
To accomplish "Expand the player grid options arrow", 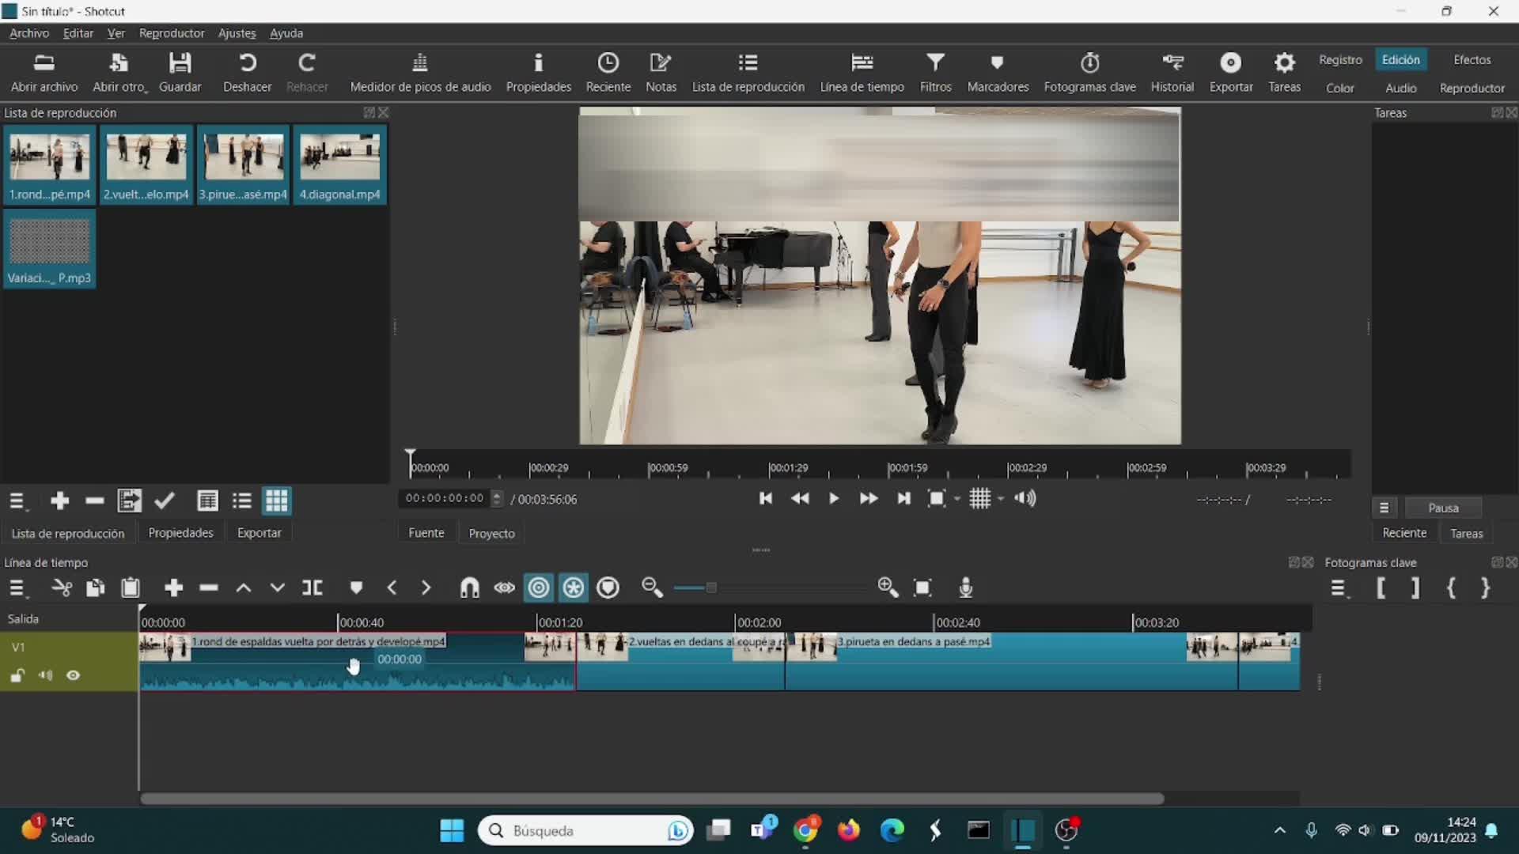I will click(x=1001, y=499).
